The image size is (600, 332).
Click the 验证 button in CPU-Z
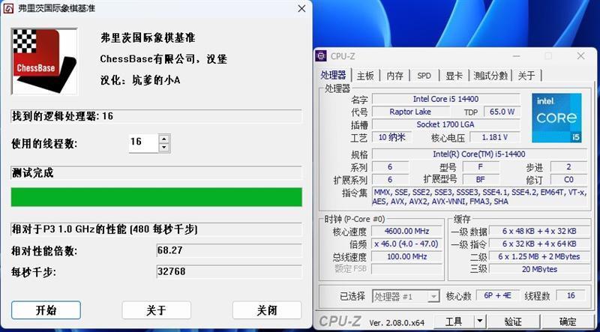[x=513, y=322]
